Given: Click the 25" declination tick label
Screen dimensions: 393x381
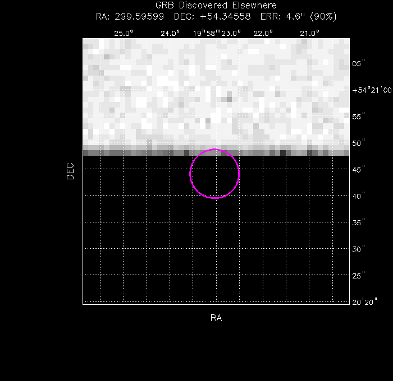Looking at the screenshot, I should pyautogui.click(x=358, y=276).
